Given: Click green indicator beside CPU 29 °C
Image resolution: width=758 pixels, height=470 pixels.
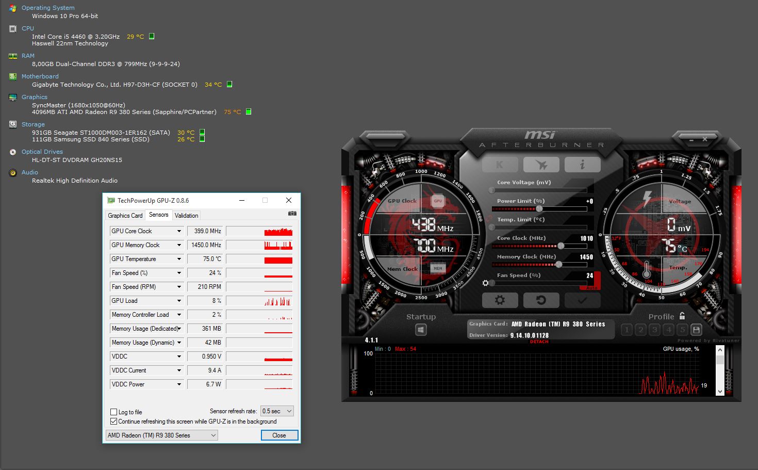Looking at the screenshot, I should click(152, 36).
